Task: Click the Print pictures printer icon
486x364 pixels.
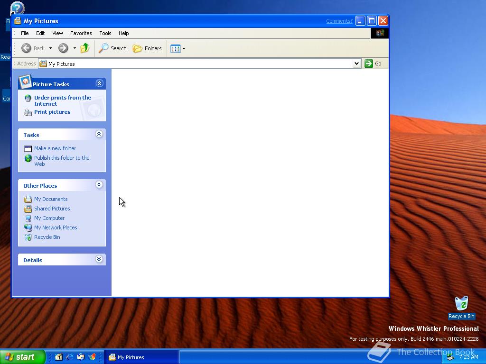Action: click(28, 112)
